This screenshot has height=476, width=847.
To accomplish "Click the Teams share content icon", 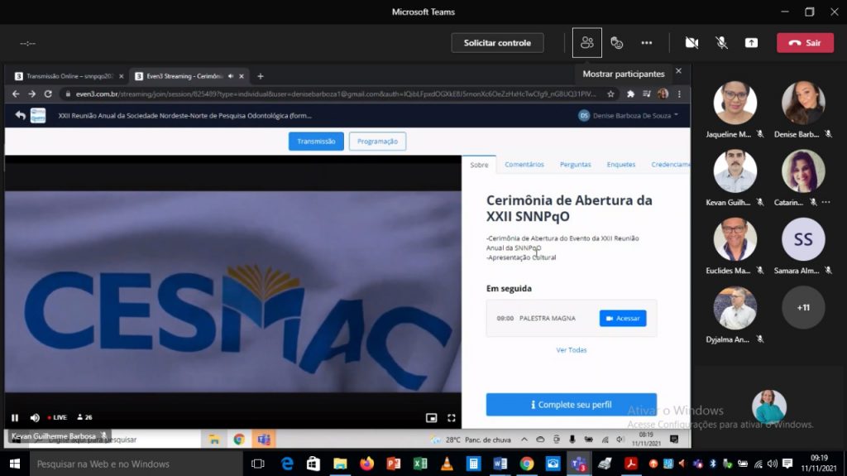I will [751, 43].
